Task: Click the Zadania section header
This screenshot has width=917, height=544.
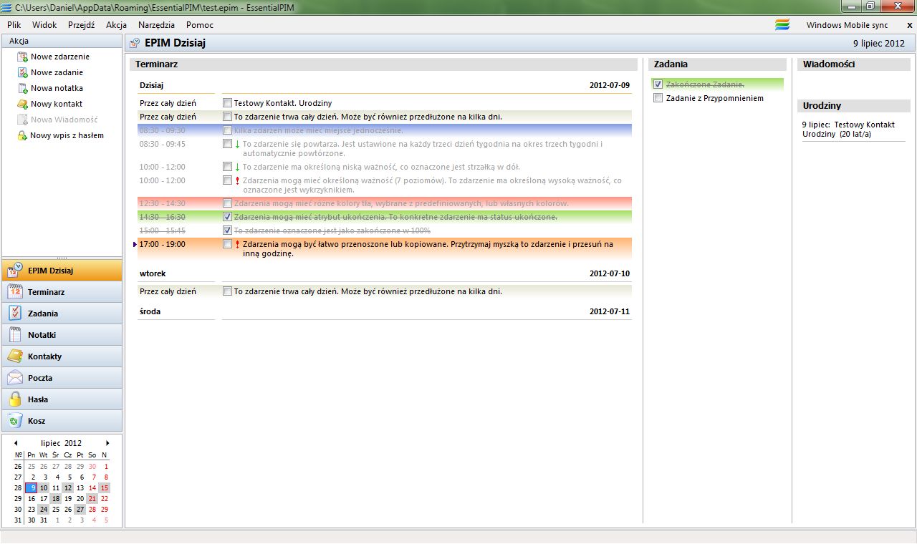Action: click(717, 64)
